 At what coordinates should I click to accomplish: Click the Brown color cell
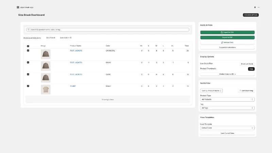click(x=108, y=86)
